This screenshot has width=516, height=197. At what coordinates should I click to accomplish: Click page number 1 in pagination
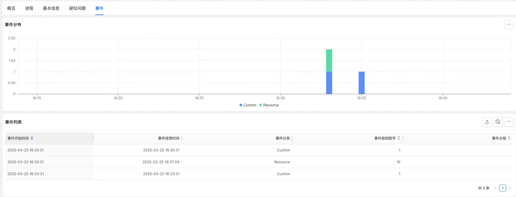503,188
